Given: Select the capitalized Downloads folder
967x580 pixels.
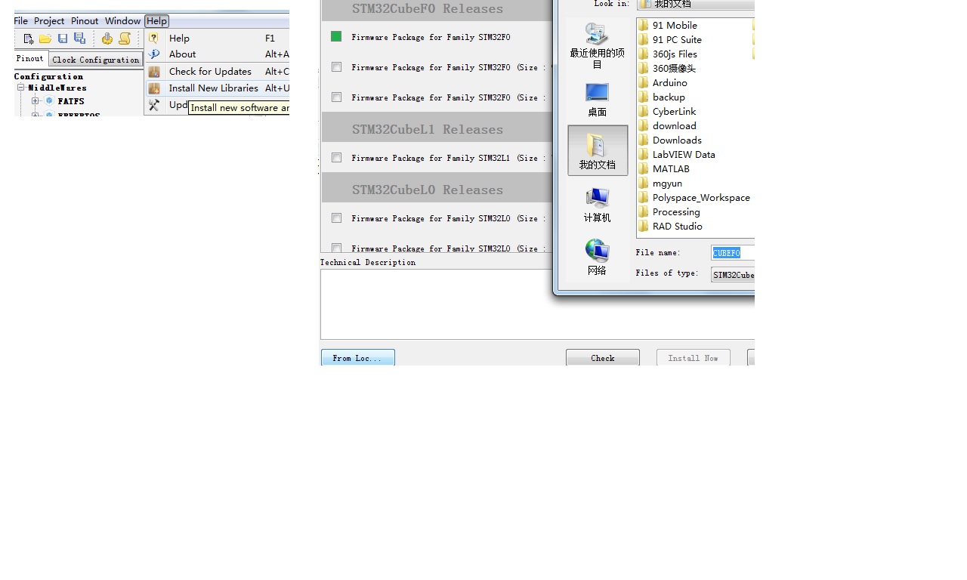Looking at the screenshot, I should coord(670,140).
